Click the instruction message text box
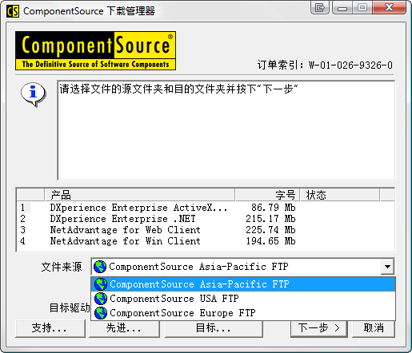Screen dimensions: 412x353 (226, 130)
